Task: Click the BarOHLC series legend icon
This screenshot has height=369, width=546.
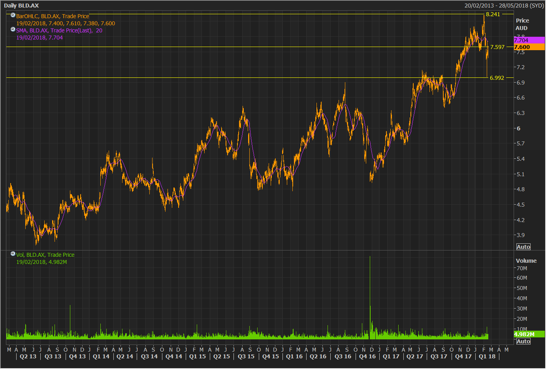Action: click(13, 15)
